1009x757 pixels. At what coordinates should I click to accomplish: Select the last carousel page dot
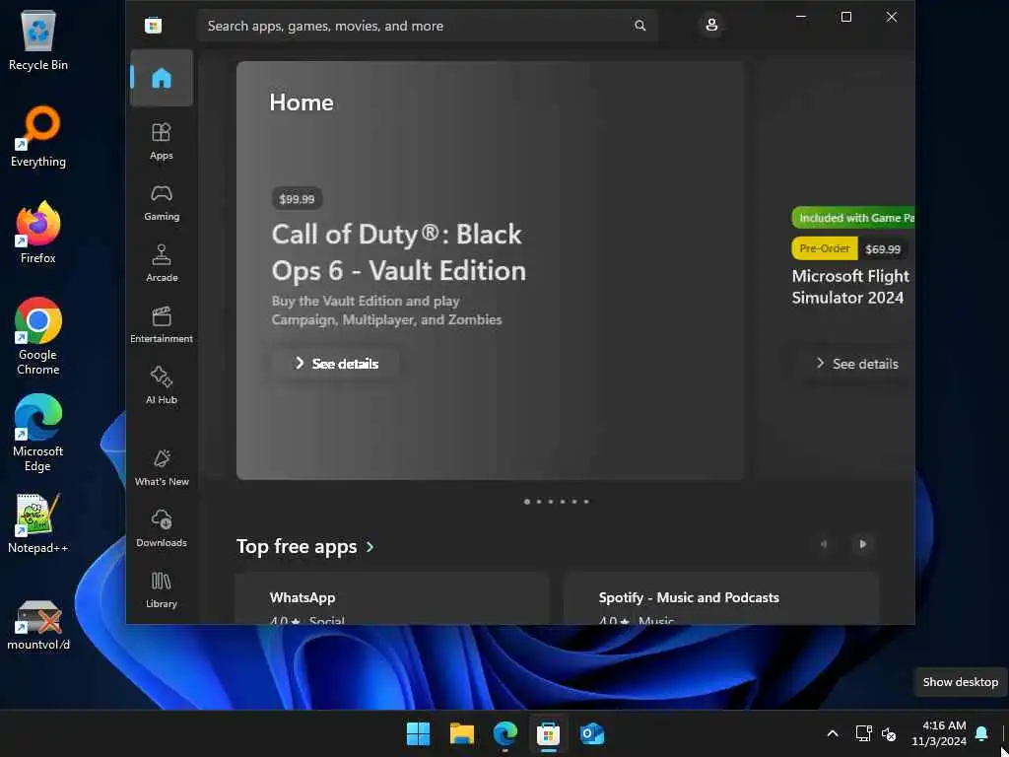click(x=586, y=502)
